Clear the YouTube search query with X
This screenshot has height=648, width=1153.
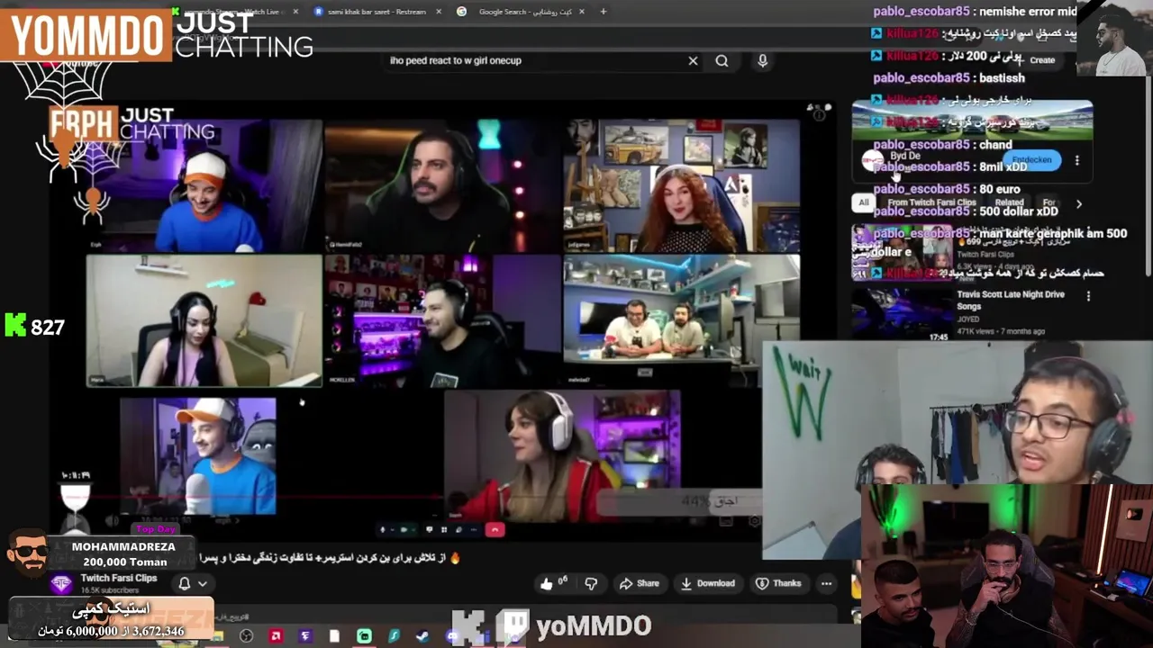point(693,60)
